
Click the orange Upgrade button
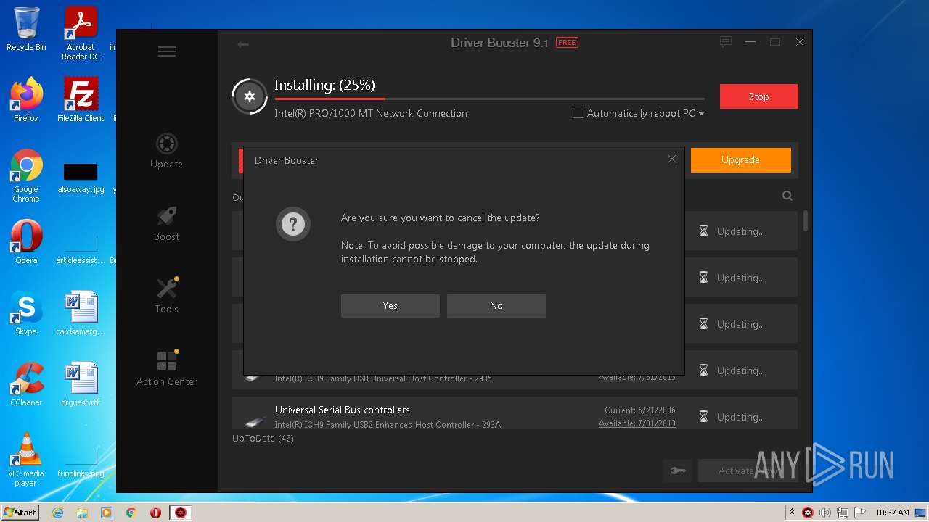(740, 160)
